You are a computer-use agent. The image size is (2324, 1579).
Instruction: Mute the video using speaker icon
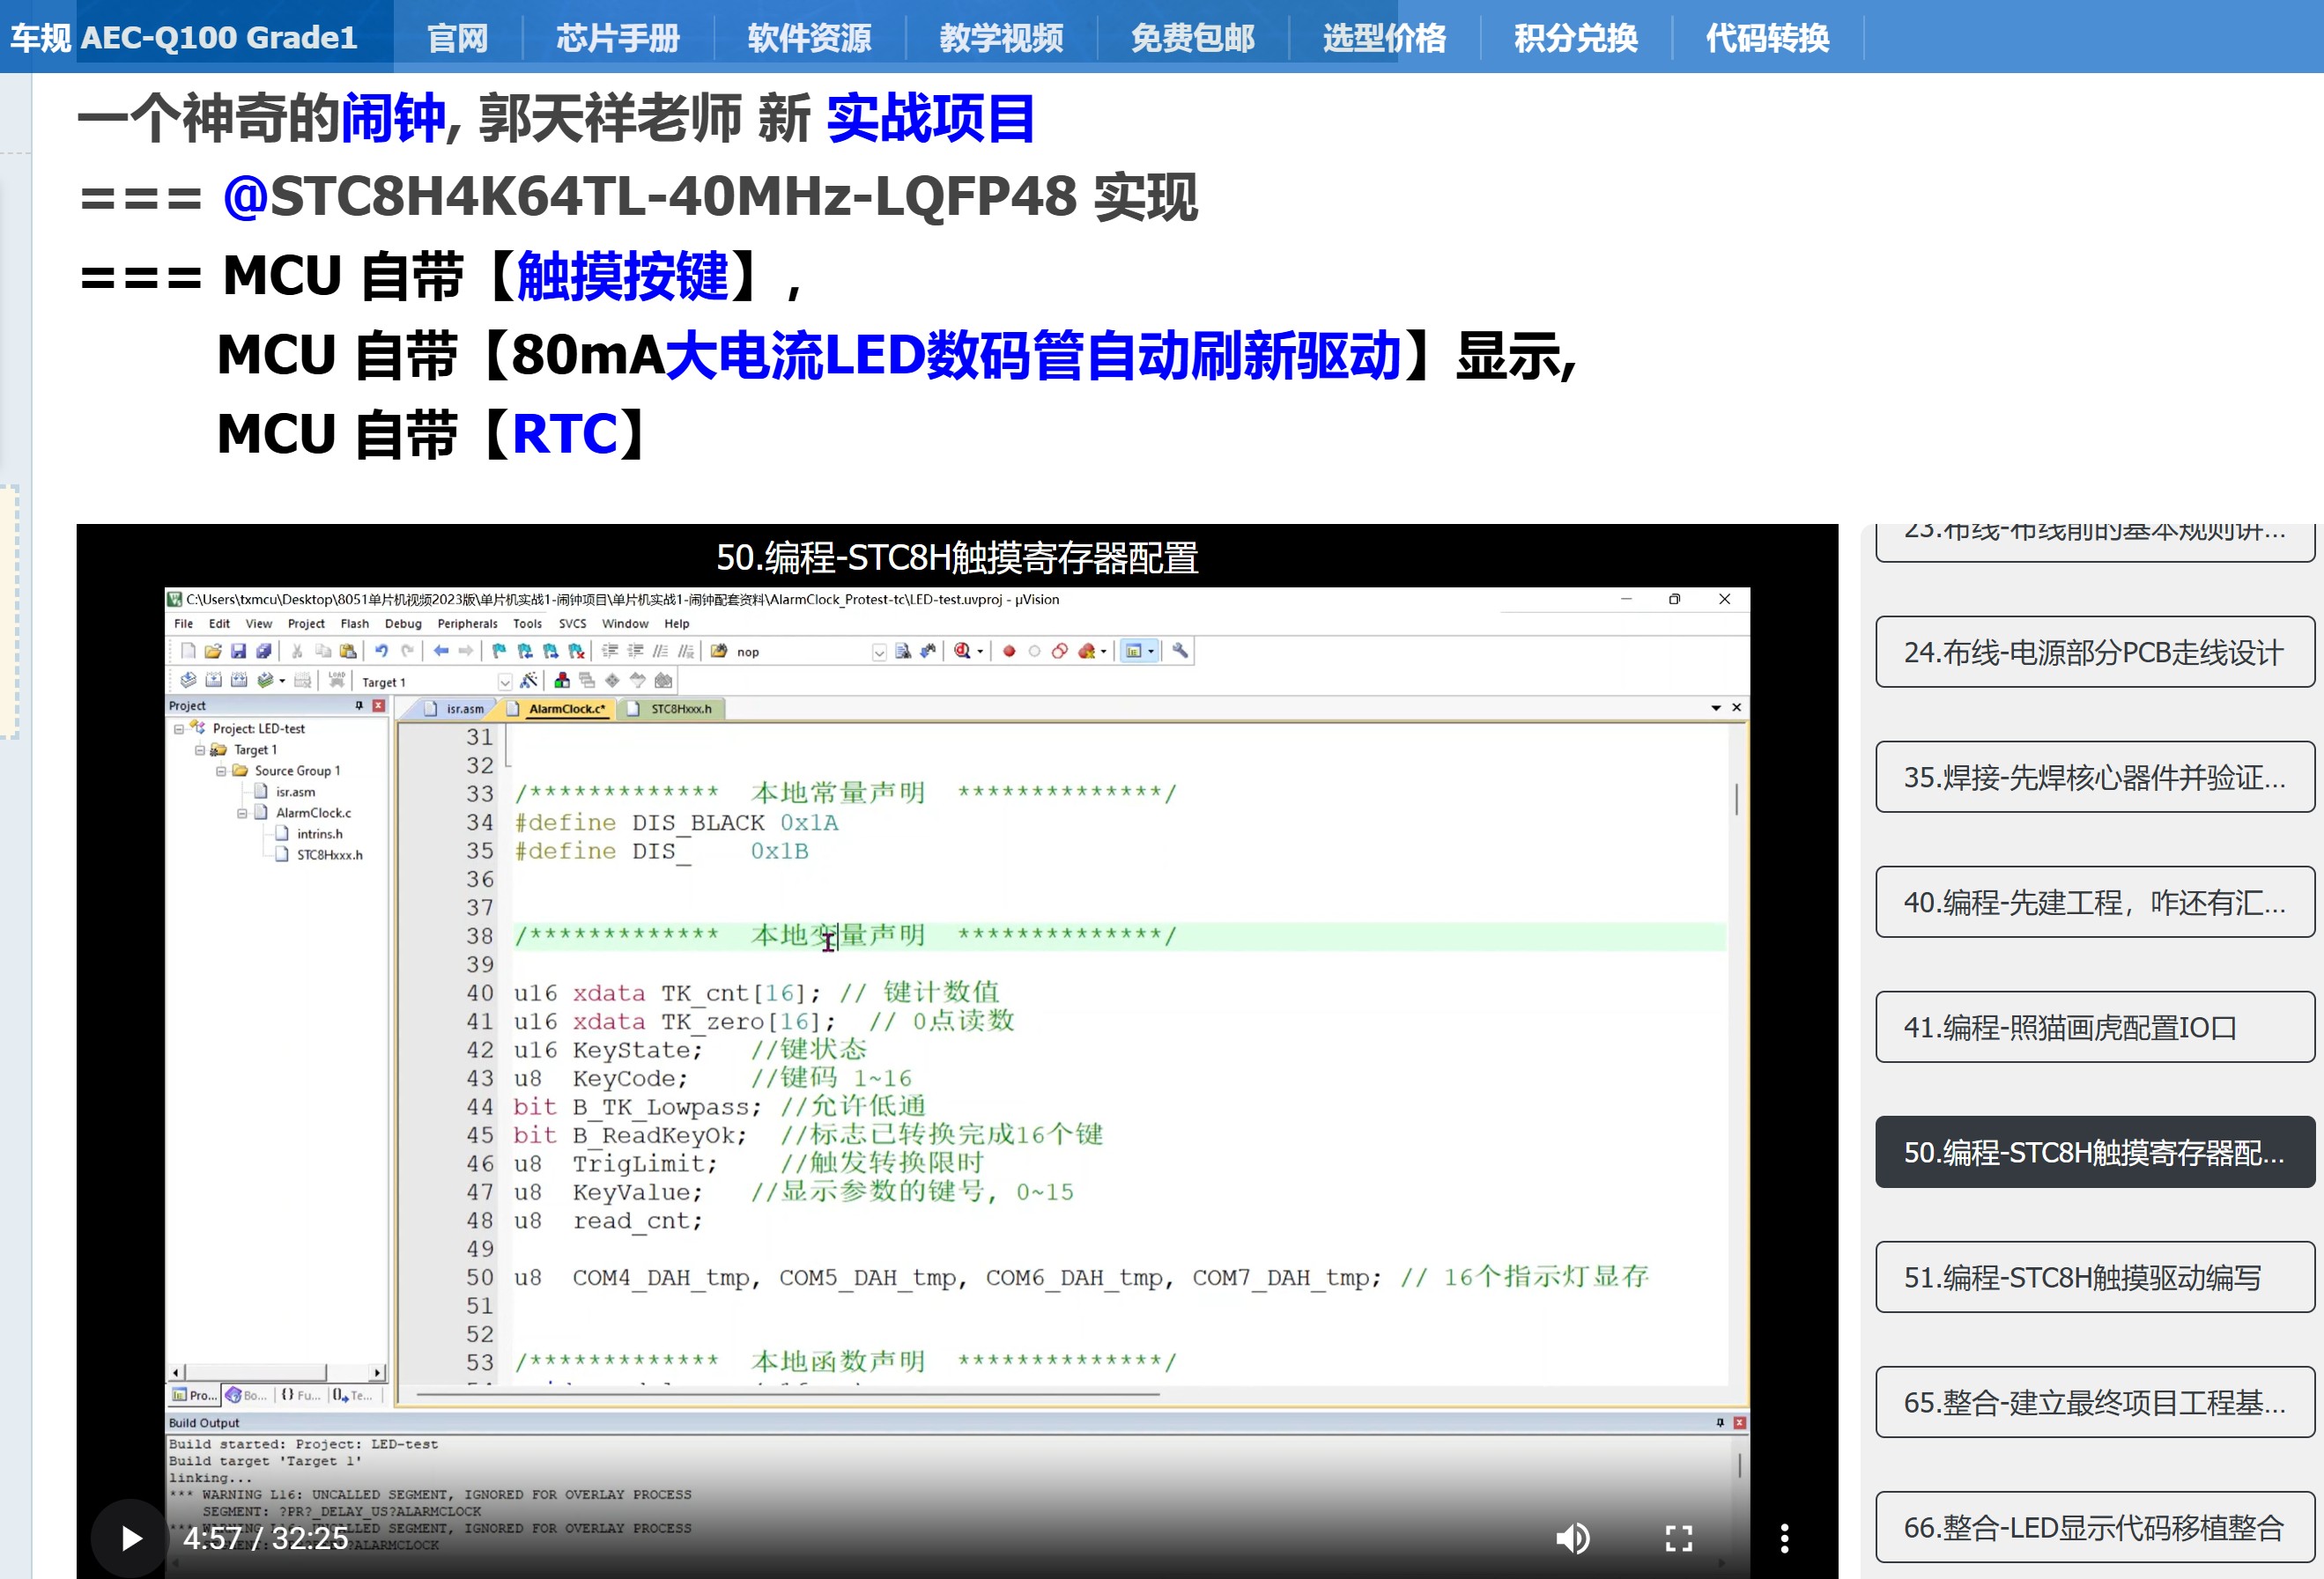pos(1573,1538)
